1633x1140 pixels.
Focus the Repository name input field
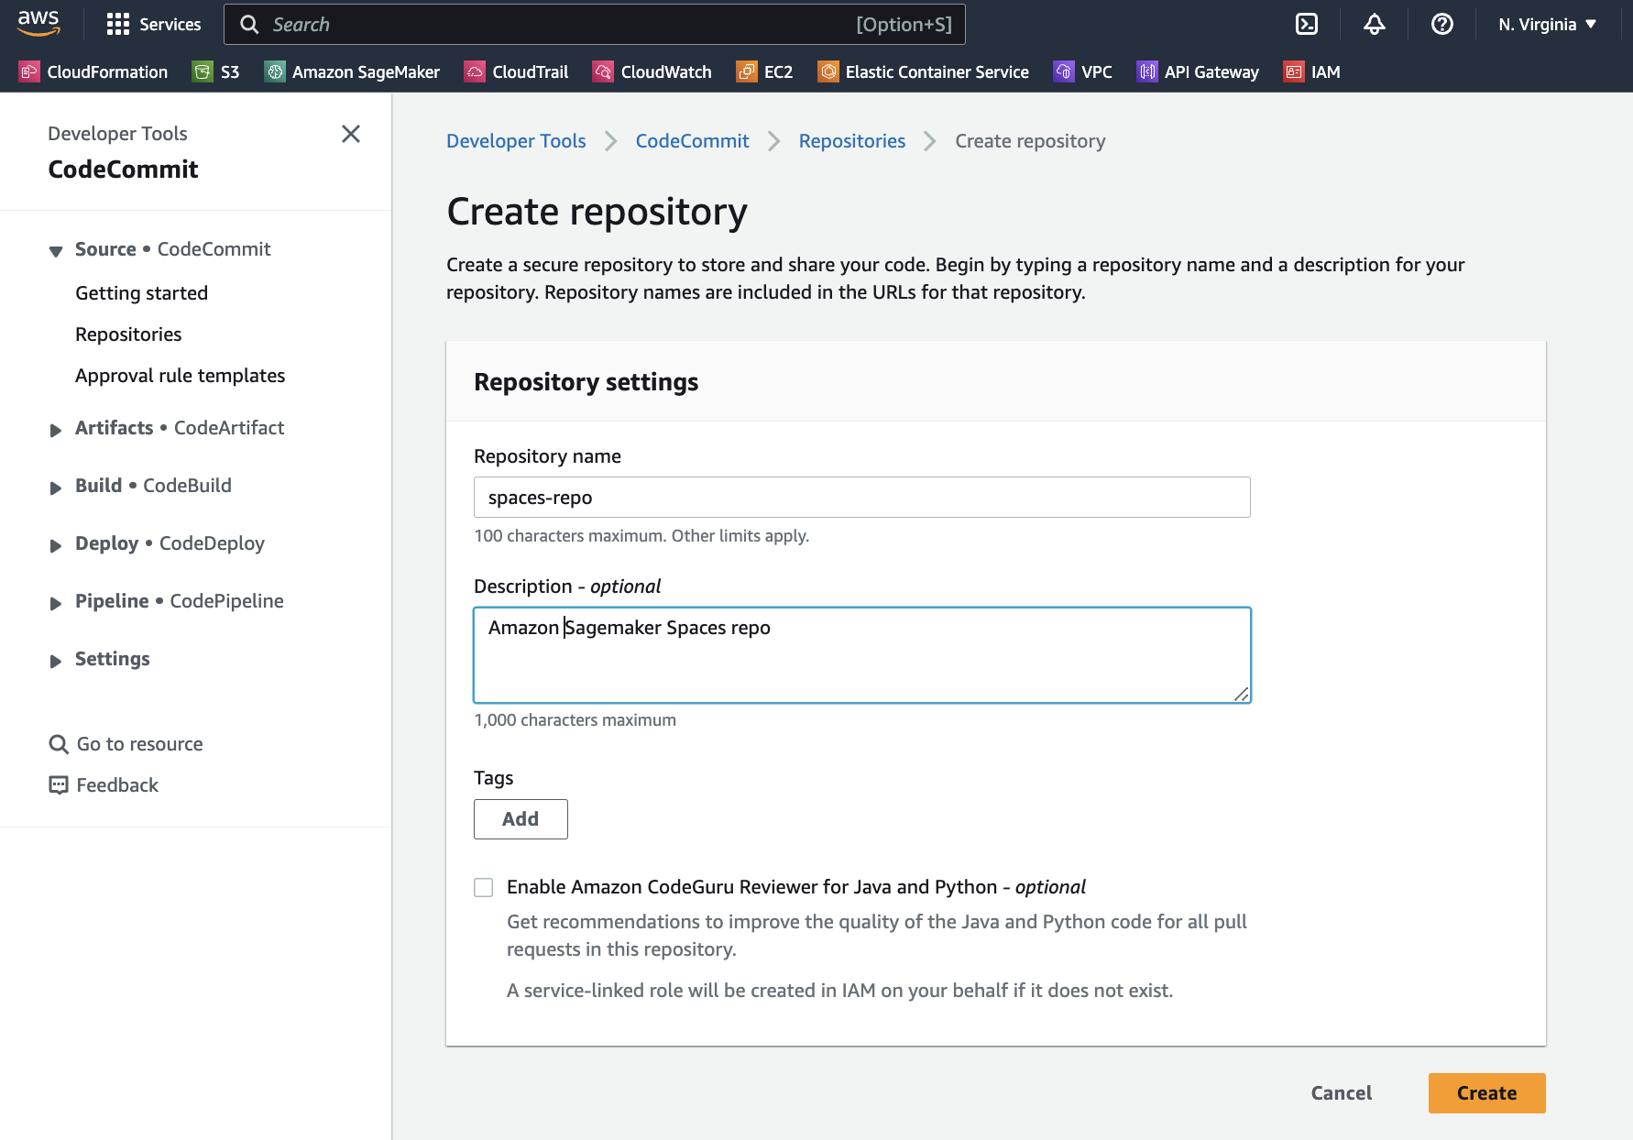pyautogui.click(x=862, y=498)
